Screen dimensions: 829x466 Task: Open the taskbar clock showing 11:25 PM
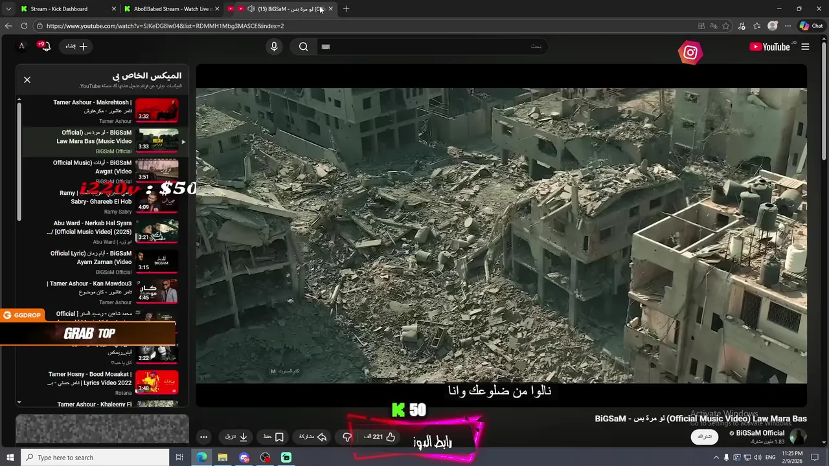click(792, 458)
